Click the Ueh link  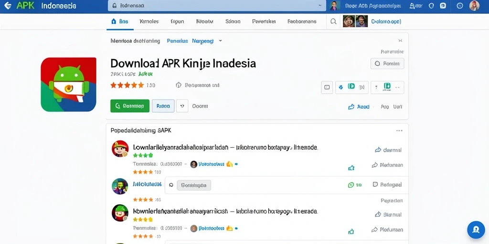tap(398, 107)
